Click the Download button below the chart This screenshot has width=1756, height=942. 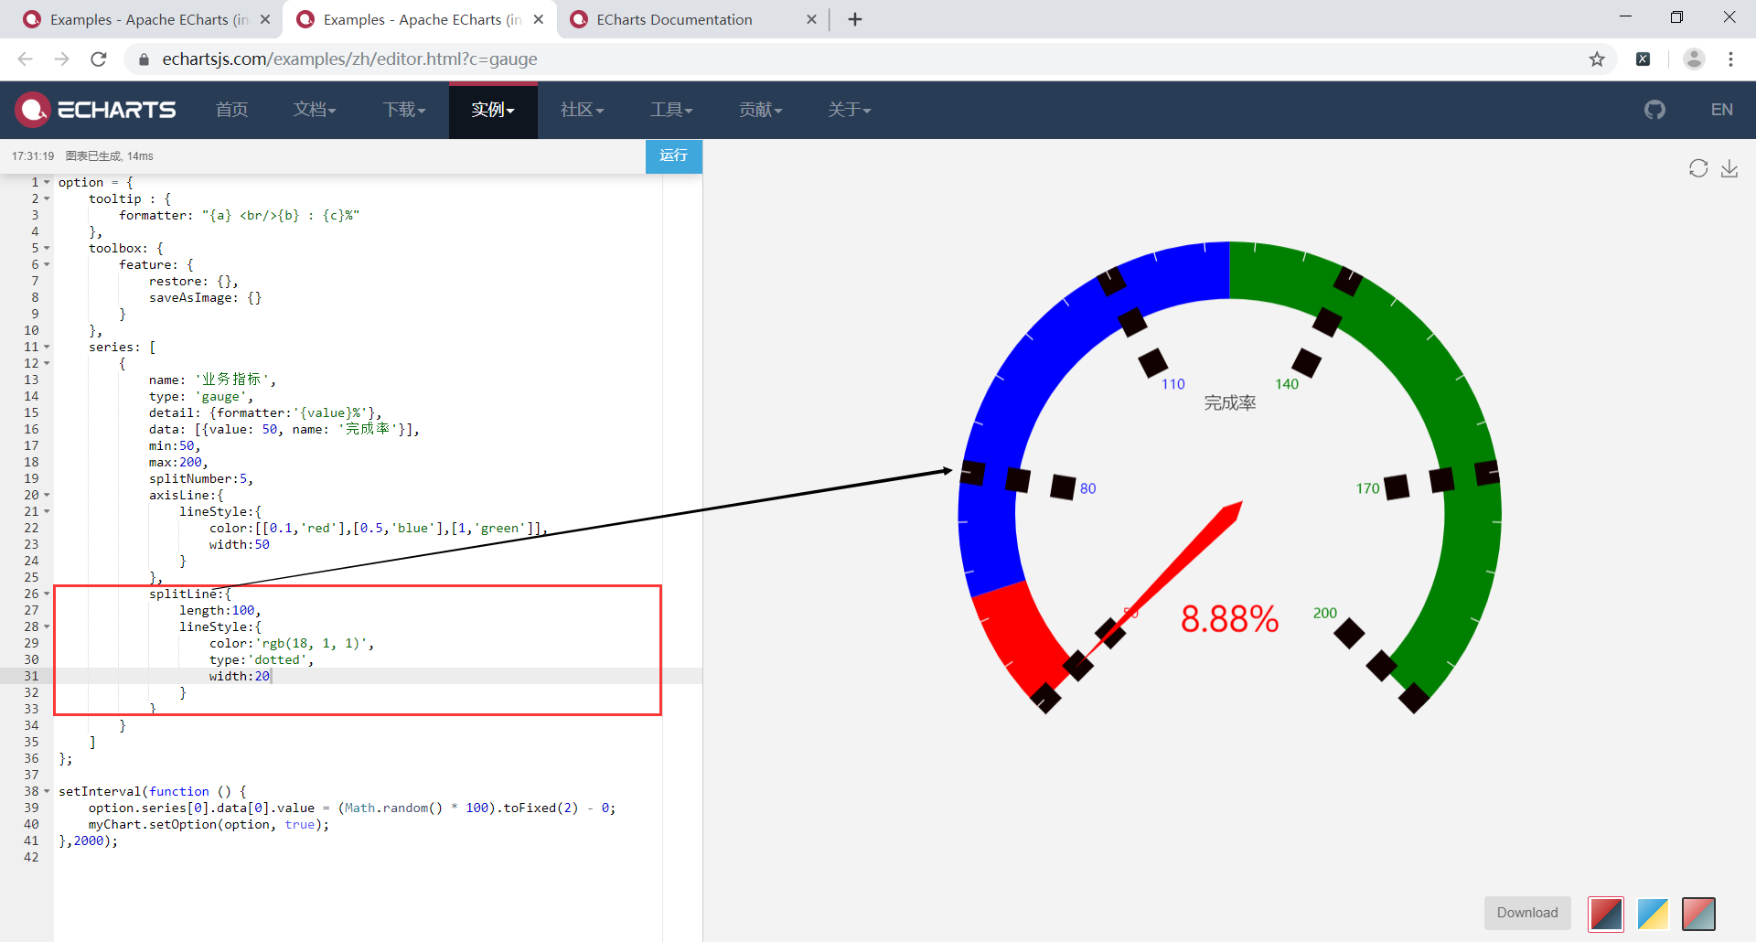coord(1527,912)
